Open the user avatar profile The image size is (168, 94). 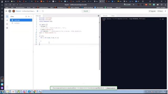tap(14, 11)
